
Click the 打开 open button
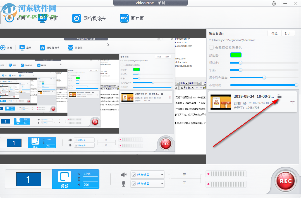(288, 33)
